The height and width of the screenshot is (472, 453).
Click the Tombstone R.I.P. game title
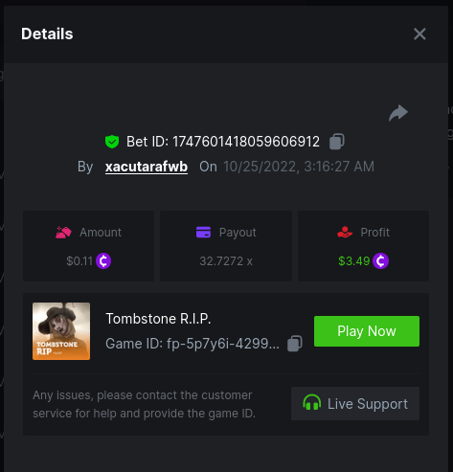point(158,319)
